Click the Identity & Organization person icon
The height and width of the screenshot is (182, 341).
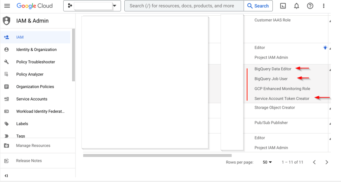pyautogui.click(x=6, y=50)
